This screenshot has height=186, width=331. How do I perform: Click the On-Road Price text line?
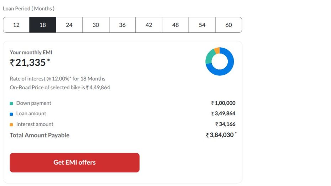(x=60, y=87)
